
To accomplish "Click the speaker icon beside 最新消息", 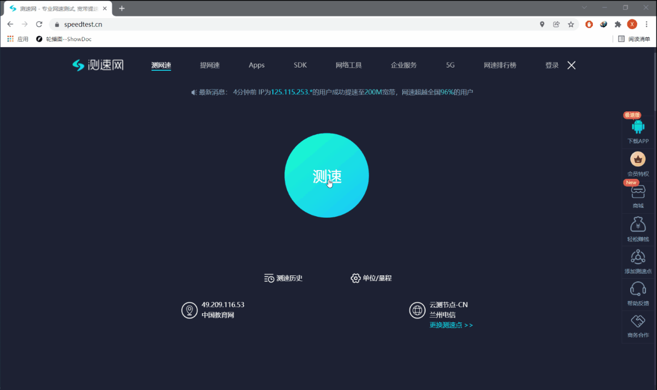I will [194, 92].
